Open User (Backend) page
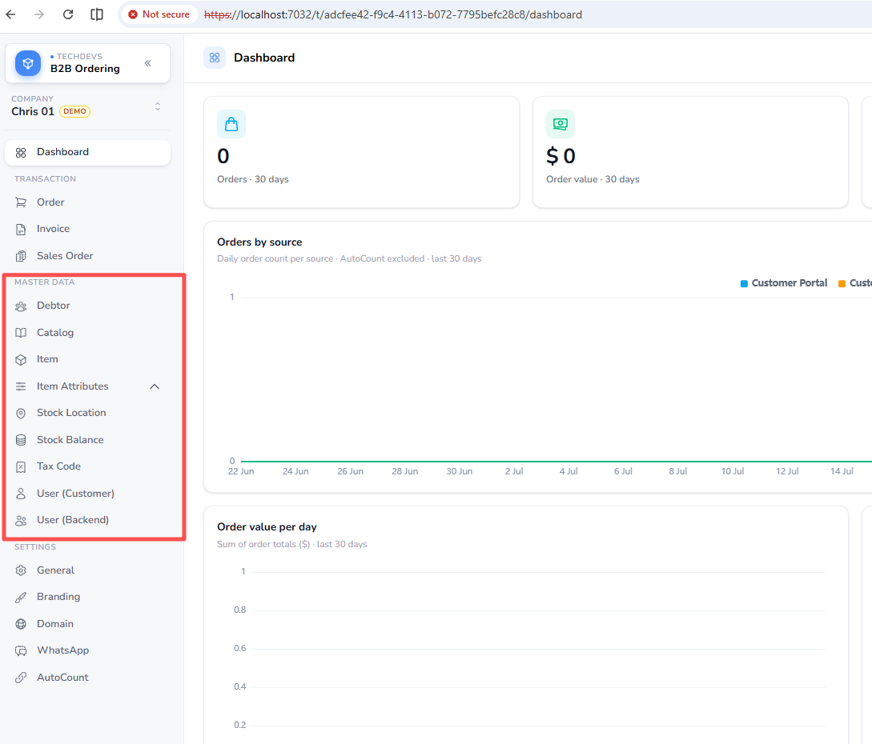The width and height of the screenshot is (872, 744). click(x=88, y=520)
